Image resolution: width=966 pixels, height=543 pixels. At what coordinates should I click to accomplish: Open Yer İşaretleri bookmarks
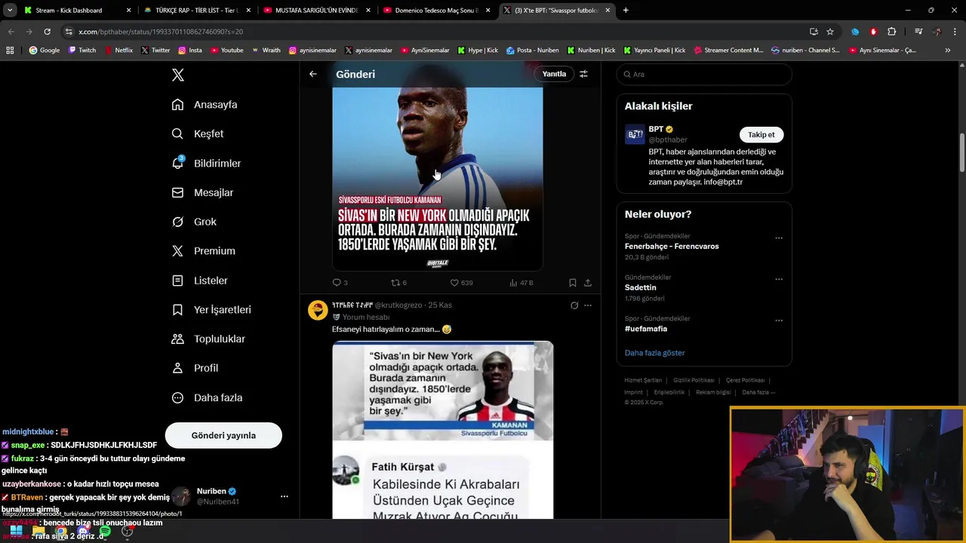pyautogui.click(x=211, y=310)
